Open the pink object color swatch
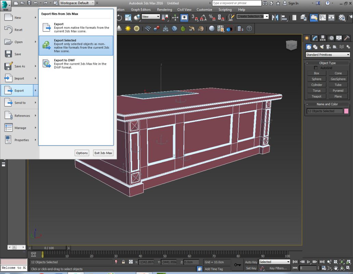The image size is (353, 274). [x=346, y=111]
